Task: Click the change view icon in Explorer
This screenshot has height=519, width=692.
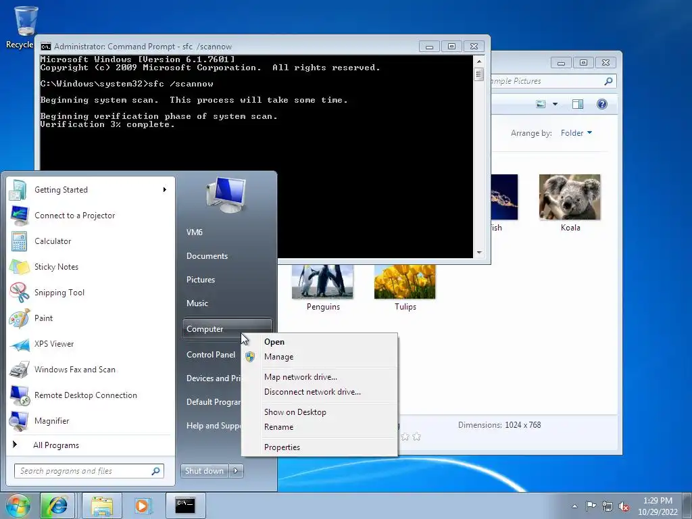Action: pyautogui.click(x=541, y=104)
